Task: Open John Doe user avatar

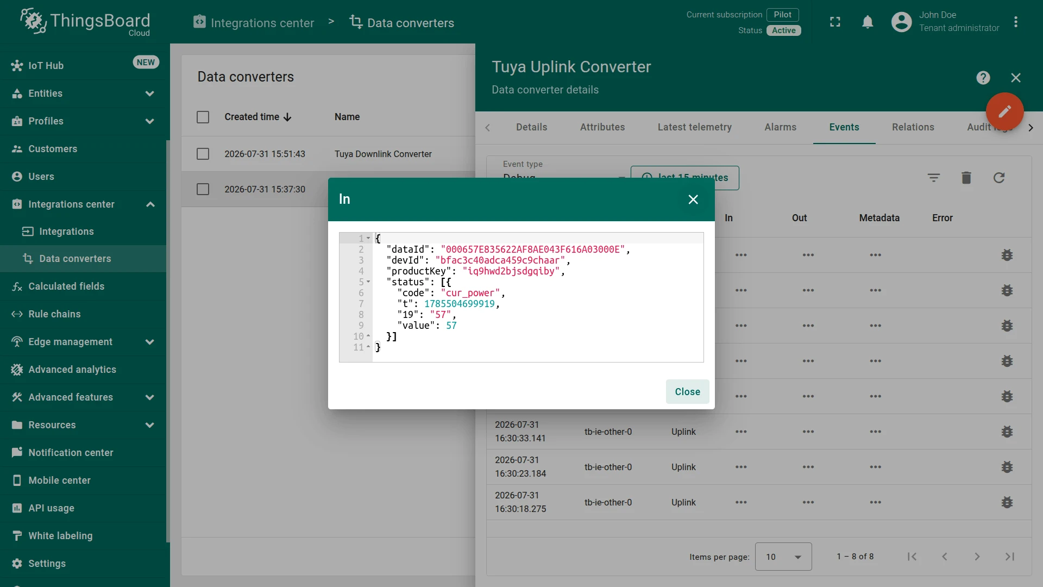Action: pyautogui.click(x=901, y=22)
